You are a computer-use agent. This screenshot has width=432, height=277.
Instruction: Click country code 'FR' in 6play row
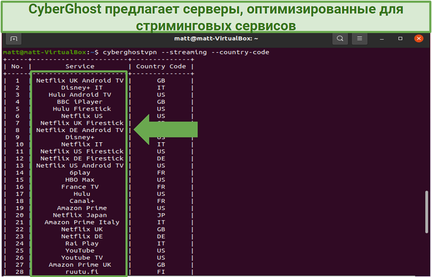pos(161,173)
